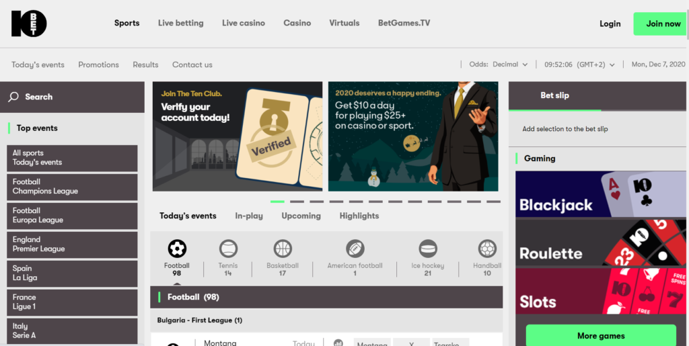Open the Casino menu
Viewport: 689px width, 346px height.
(297, 24)
